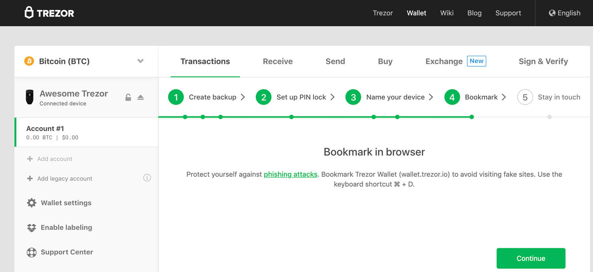593x272 pixels.
Task: Click the Trezor device icon
Action: [x=30, y=98]
